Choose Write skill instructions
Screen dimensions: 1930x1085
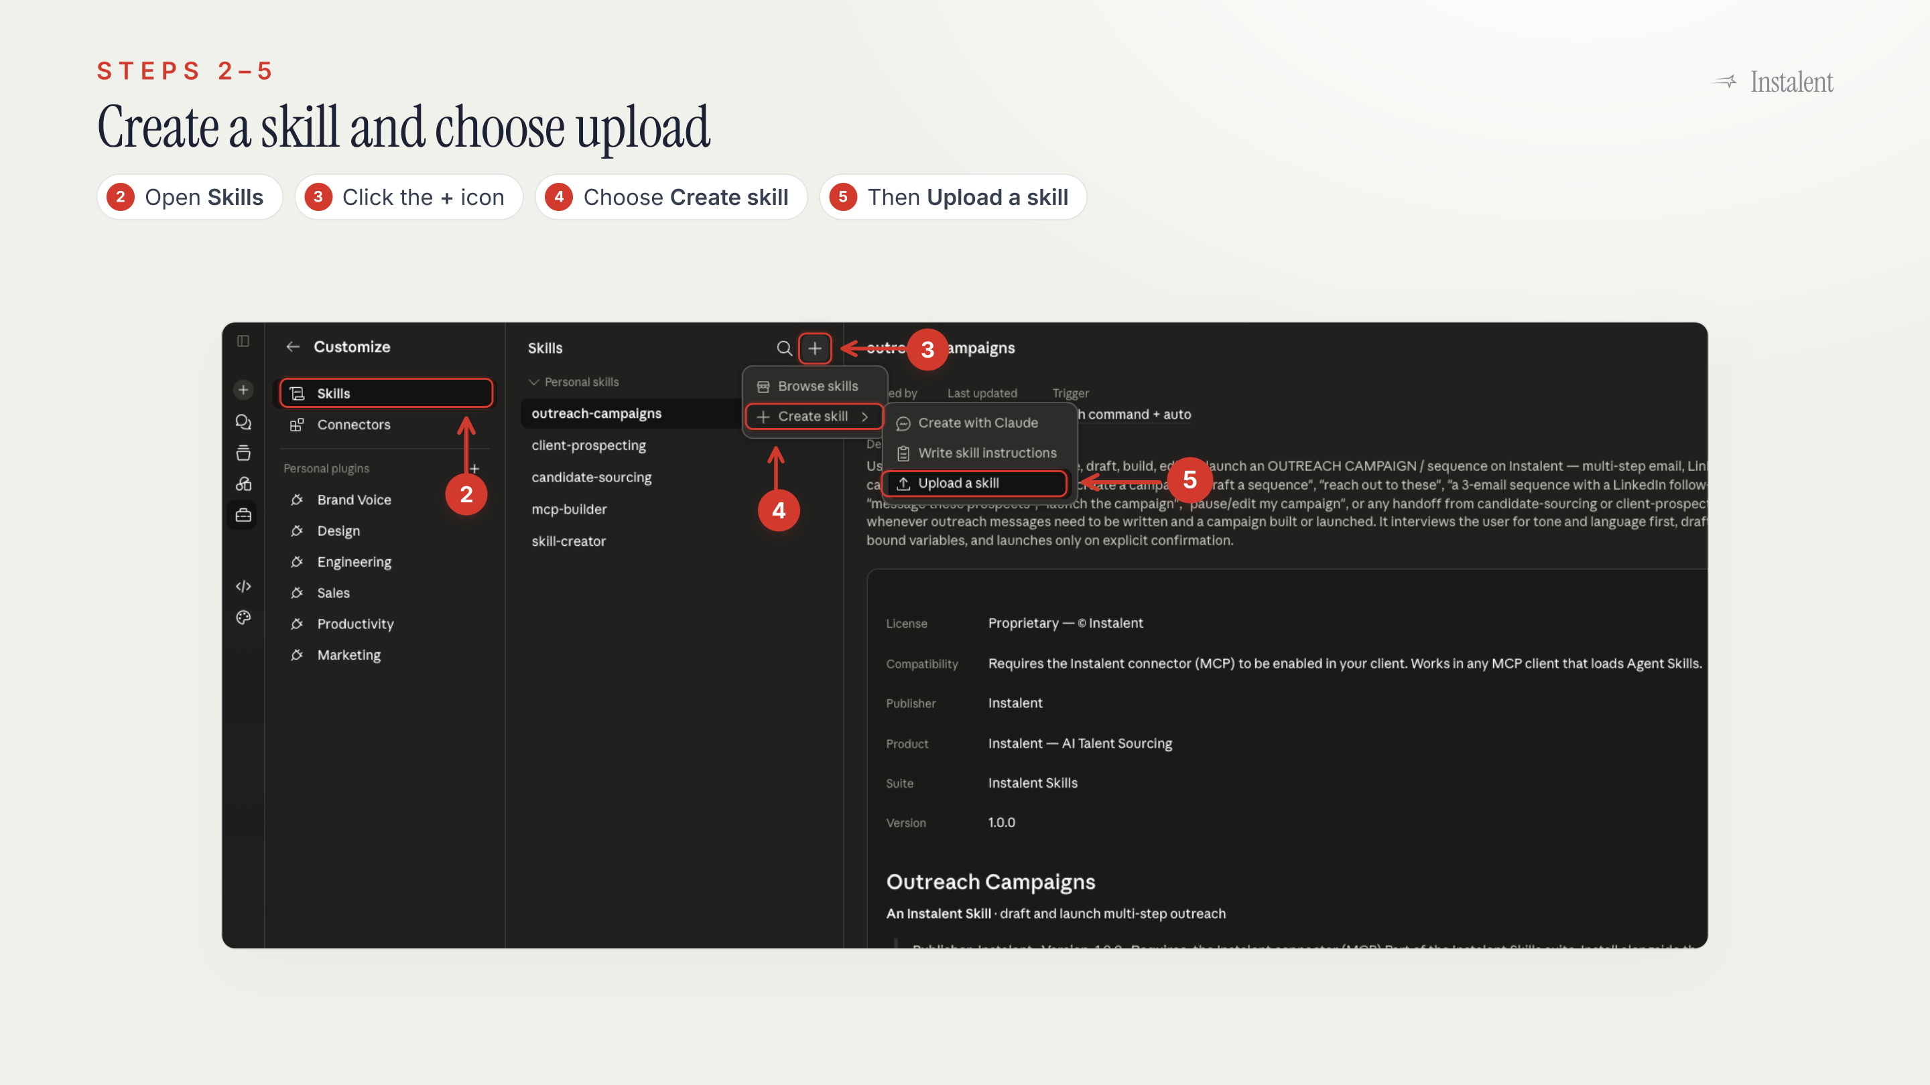pos(979,453)
